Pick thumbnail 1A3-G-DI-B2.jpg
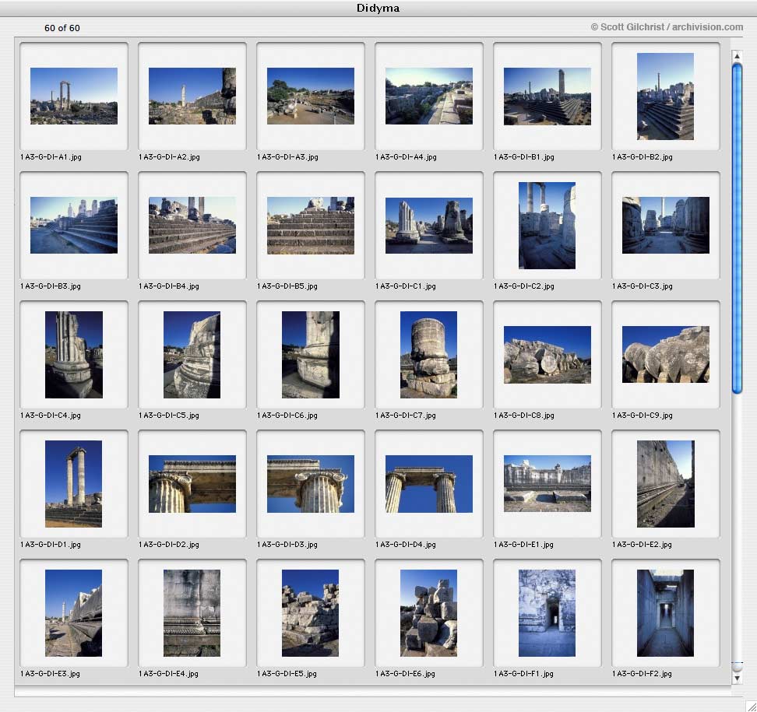The image size is (757, 712). click(665, 96)
